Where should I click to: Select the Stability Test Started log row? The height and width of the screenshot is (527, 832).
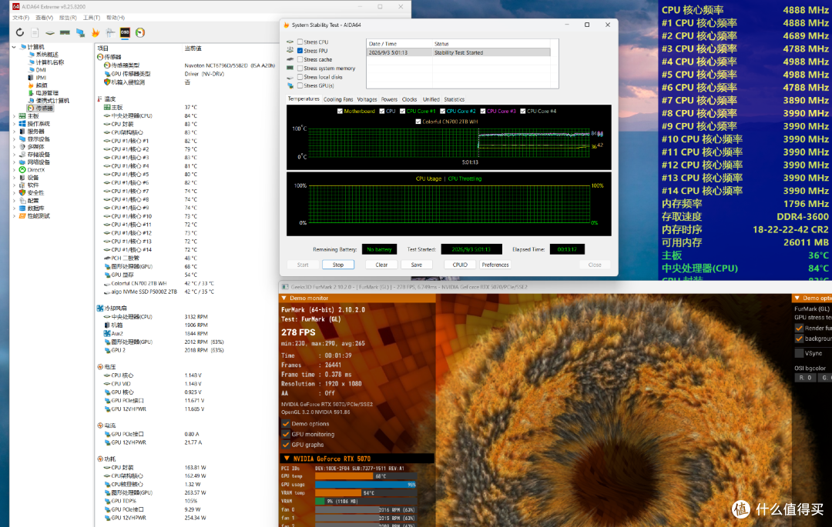458,52
